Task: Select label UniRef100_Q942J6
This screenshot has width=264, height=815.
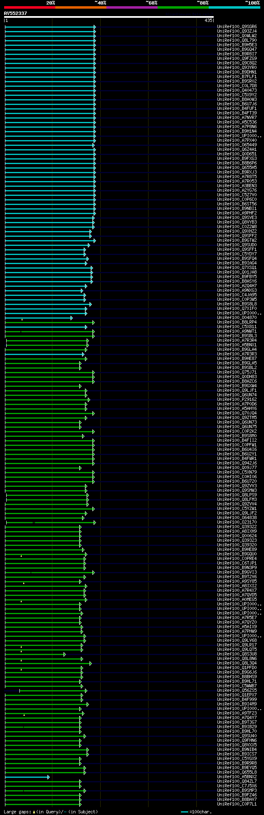Action: (x=237, y=463)
